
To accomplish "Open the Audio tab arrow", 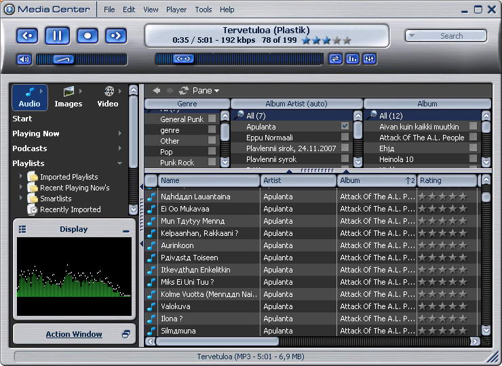I will click(41, 91).
